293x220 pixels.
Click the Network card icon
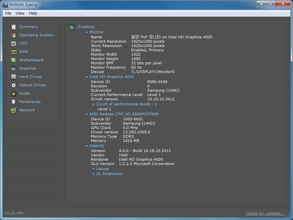coord(13,110)
